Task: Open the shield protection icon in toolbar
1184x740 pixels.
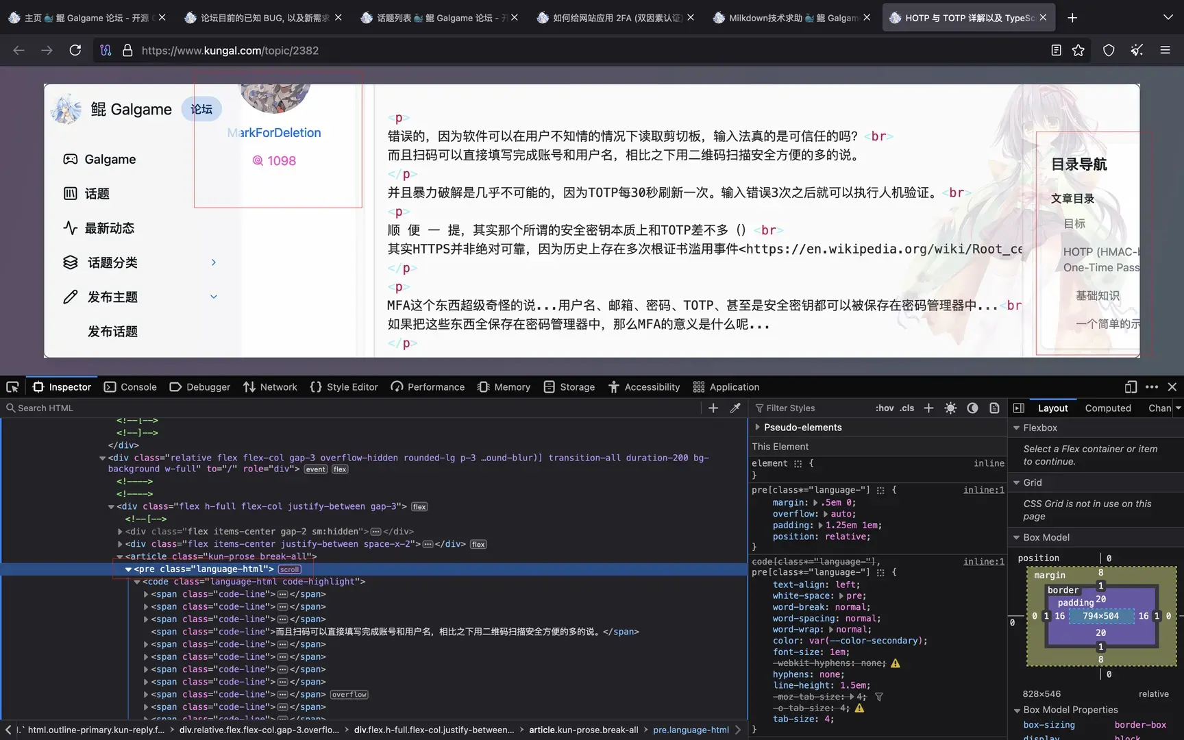Action: pos(1109,50)
